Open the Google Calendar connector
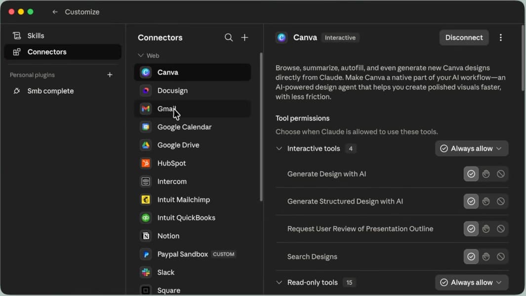526x296 pixels. pyautogui.click(x=193, y=127)
